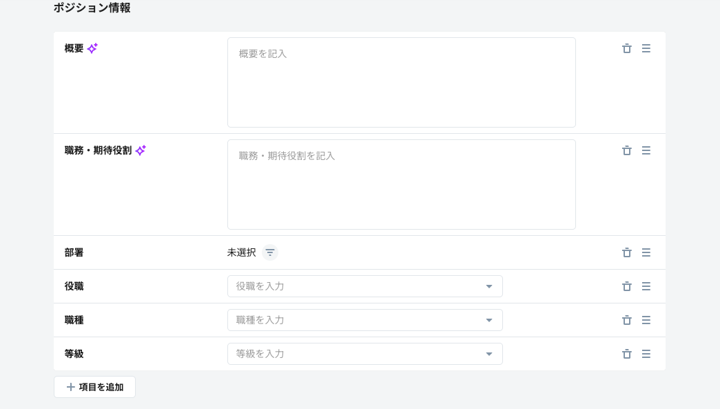Click the drag handle on 職務・期待役割 row
The image size is (720, 409).
pyautogui.click(x=646, y=150)
